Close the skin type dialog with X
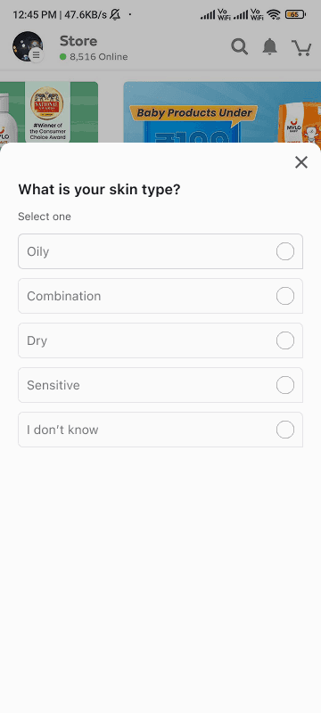 [x=301, y=162]
